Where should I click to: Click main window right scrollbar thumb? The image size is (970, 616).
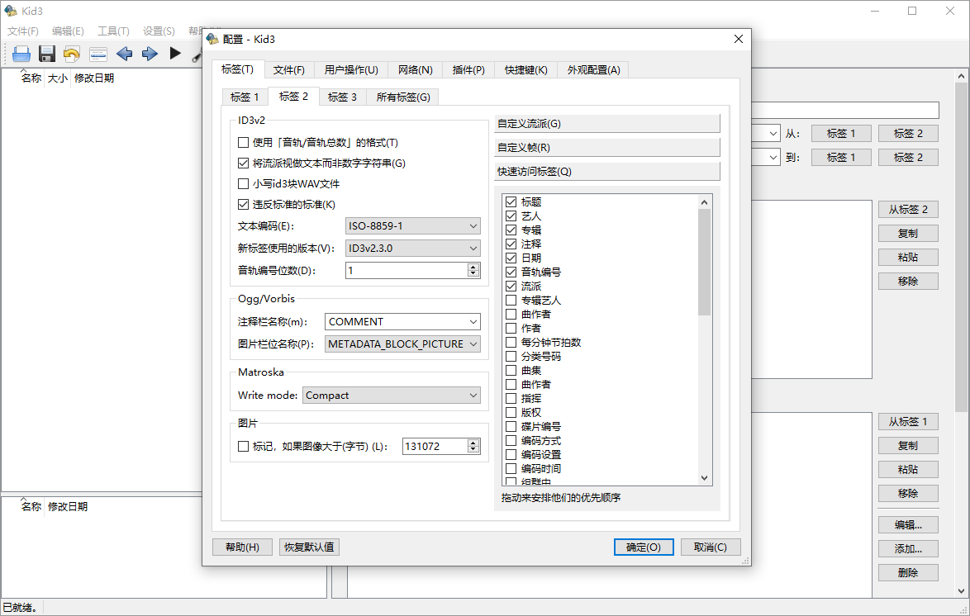click(x=961, y=248)
